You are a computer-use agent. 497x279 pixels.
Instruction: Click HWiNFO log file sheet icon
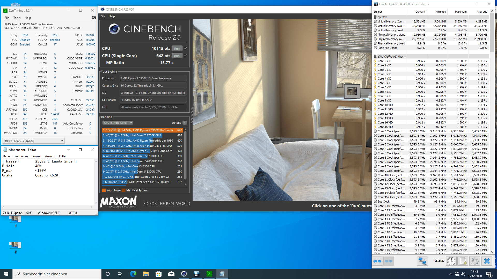pyautogui.click(x=463, y=261)
